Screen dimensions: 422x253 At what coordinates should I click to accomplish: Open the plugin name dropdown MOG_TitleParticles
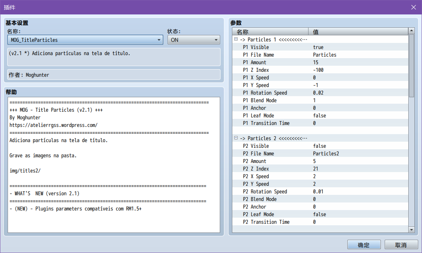pyautogui.click(x=85, y=40)
